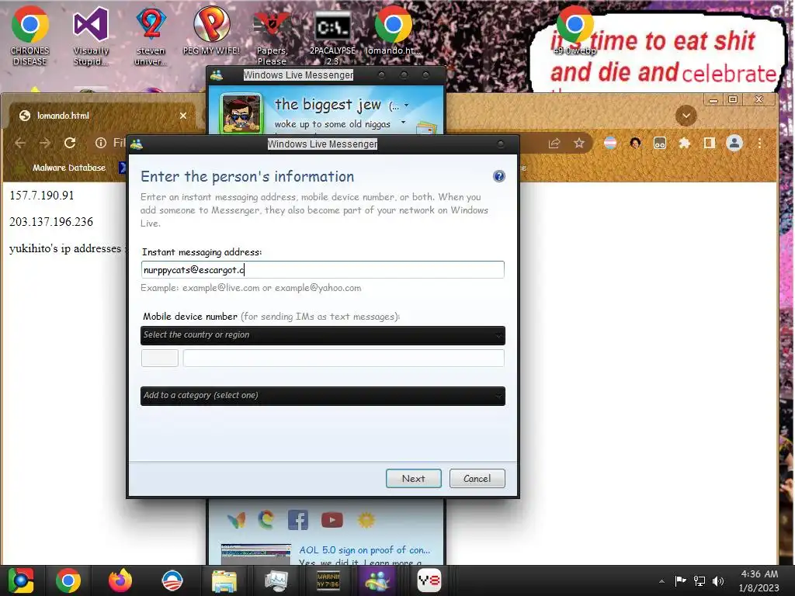Image resolution: width=795 pixels, height=596 pixels.
Task: Open the saved-tabs extension icon
Action: tap(660, 144)
